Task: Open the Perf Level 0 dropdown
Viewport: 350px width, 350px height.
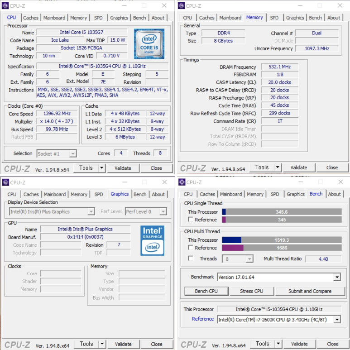Action: click(x=163, y=211)
